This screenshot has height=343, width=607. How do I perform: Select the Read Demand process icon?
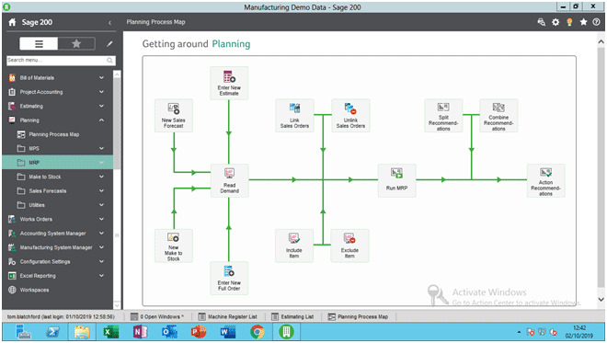pyautogui.click(x=229, y=180)
